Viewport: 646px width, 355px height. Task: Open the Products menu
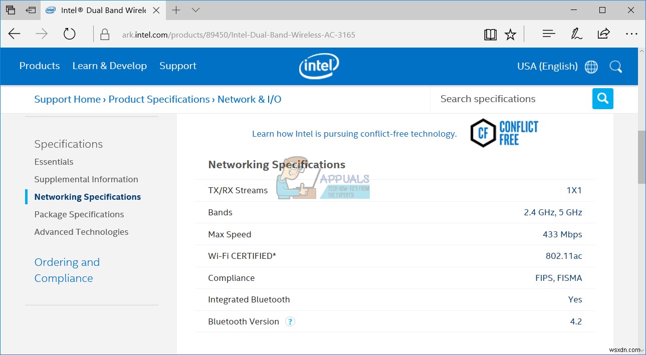pos(40,66)
